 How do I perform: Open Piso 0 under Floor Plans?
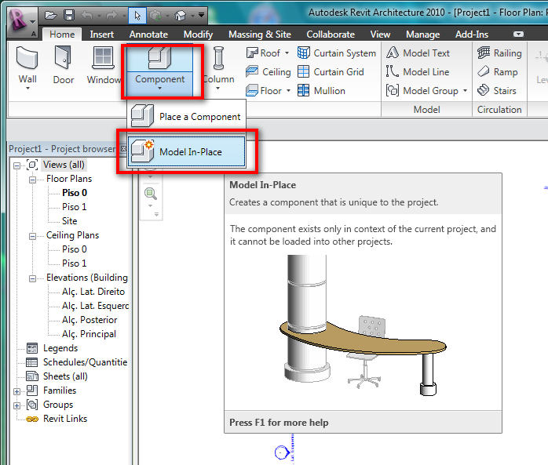75,193
